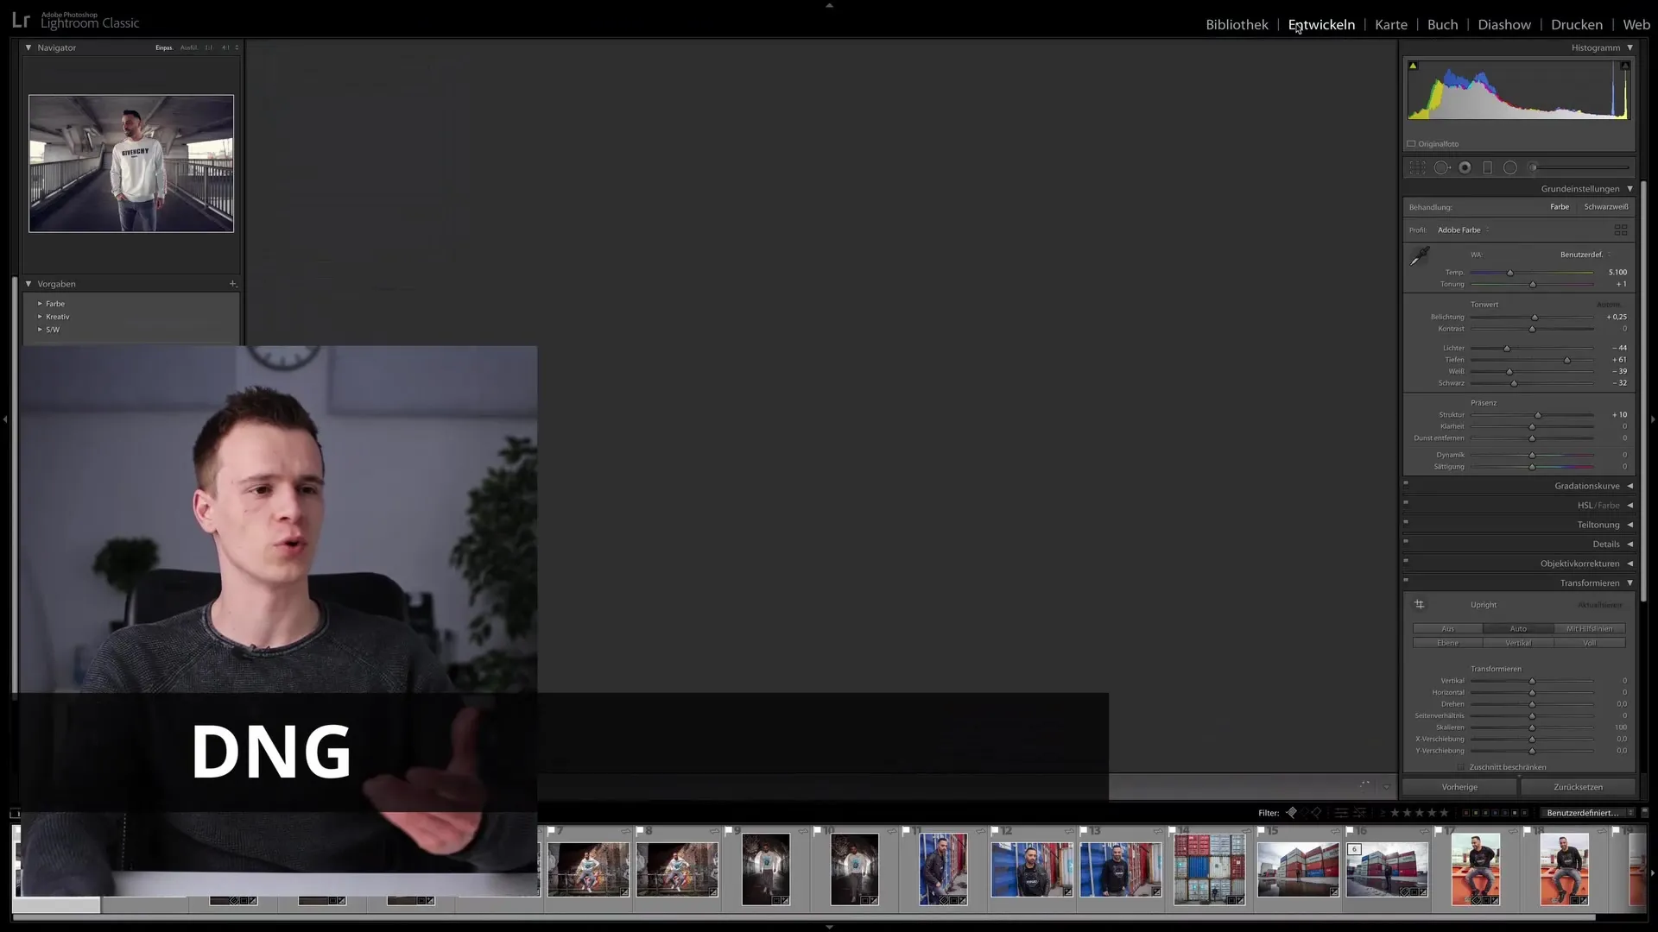
Task: Select filmstrip thumbnail number 11
Action: [x=943, y=869]
